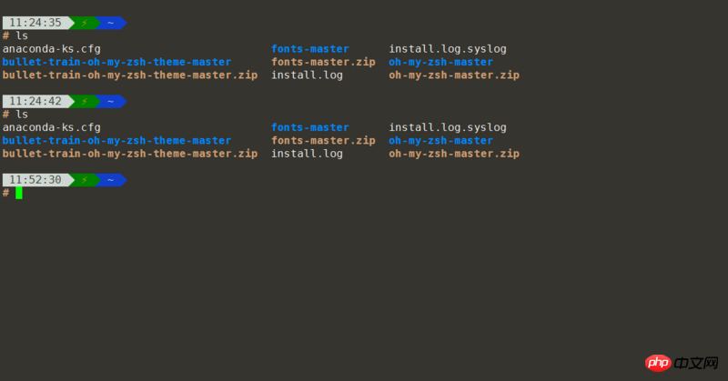The width and height of the screenshot is (728, 381).
Task: Click install.log.syslog in the second ls listing
Action: pos(448,127)
